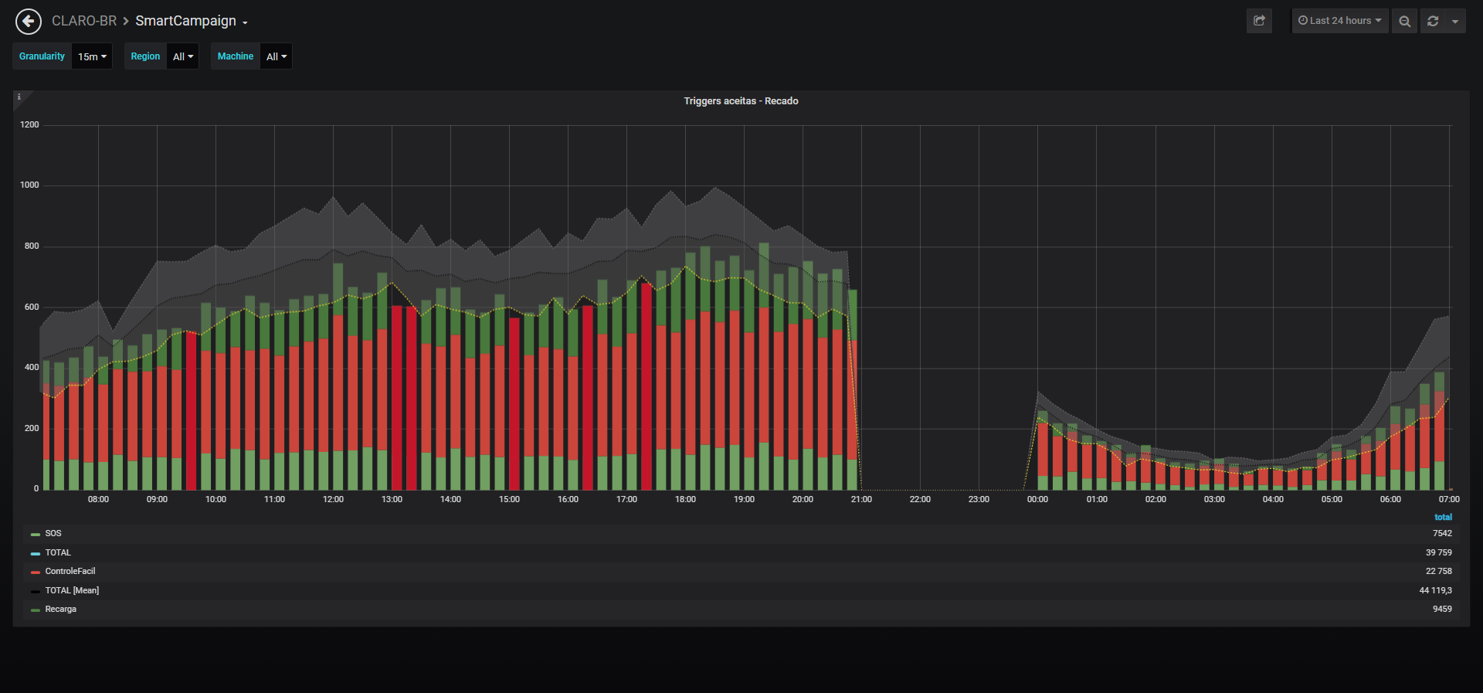Refresh the dashboard with the refresh icon

[1433, 21]
